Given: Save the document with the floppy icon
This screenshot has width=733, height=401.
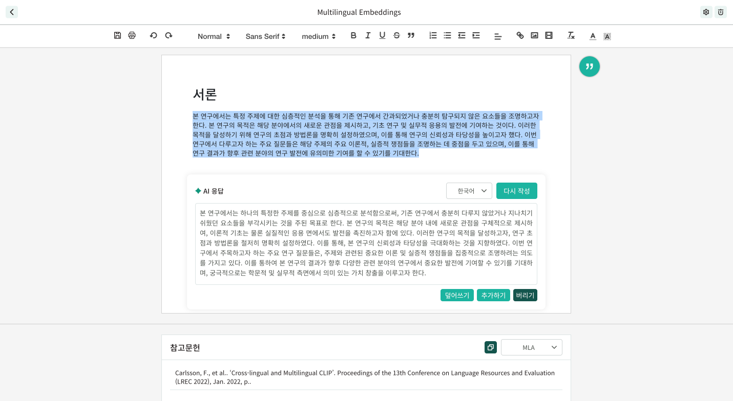Looking at the screenshot, I should pos(117,35).
